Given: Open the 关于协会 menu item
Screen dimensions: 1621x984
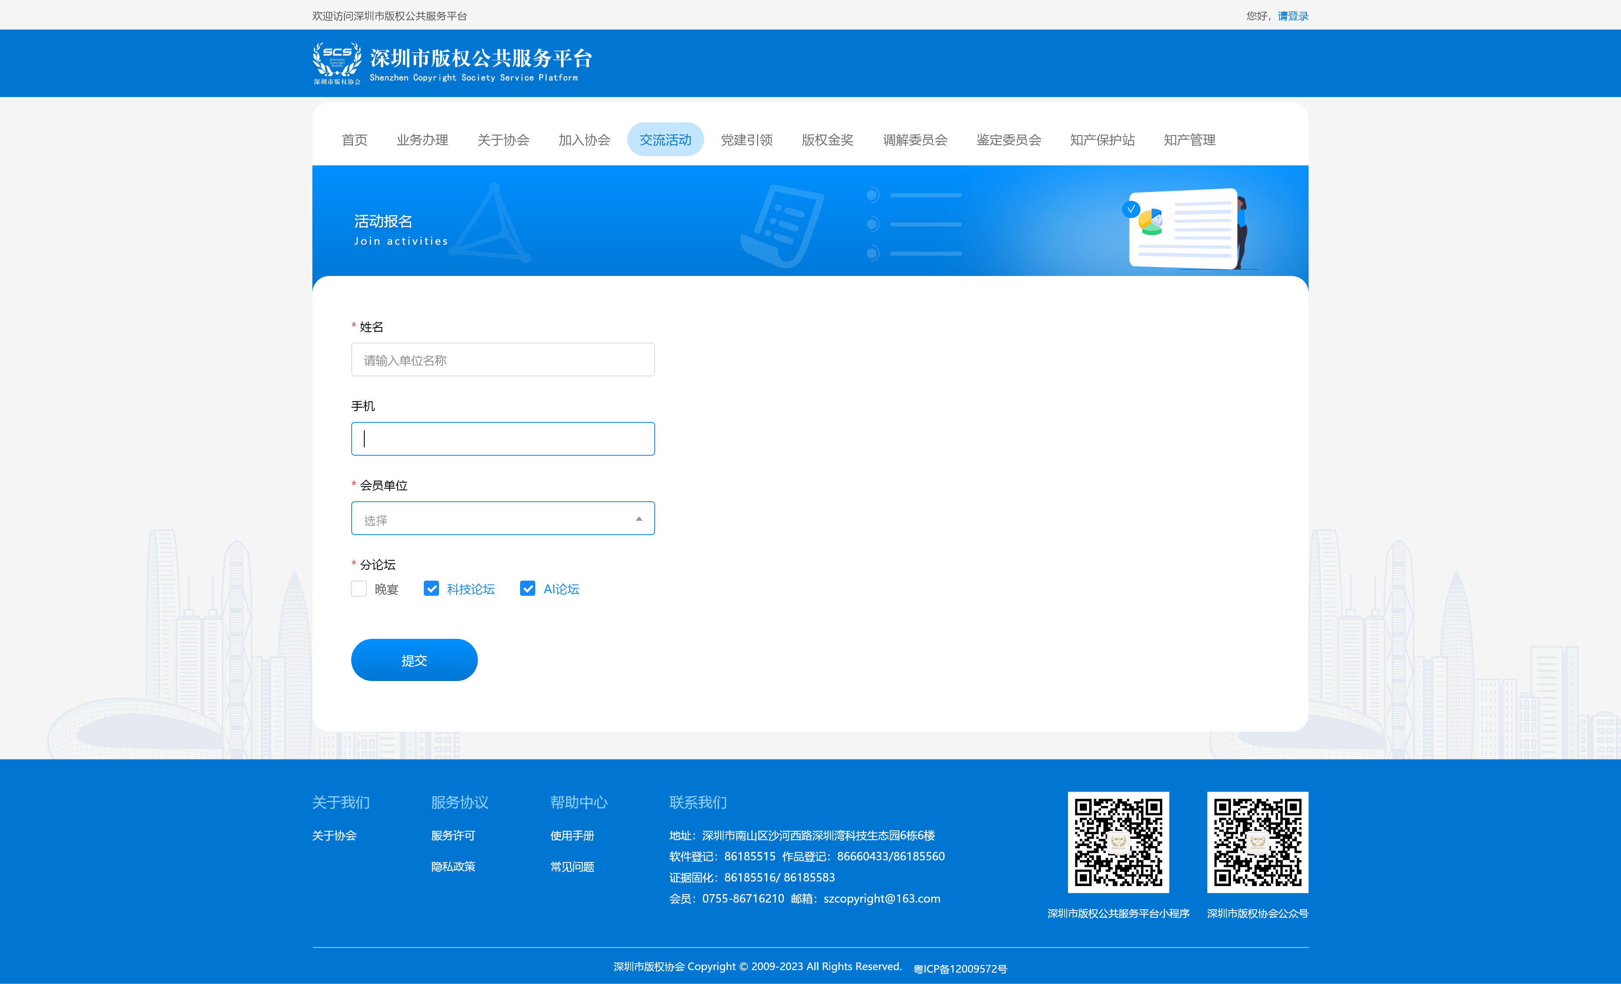Looking at the screenshot, I should [x=503, y=139].
